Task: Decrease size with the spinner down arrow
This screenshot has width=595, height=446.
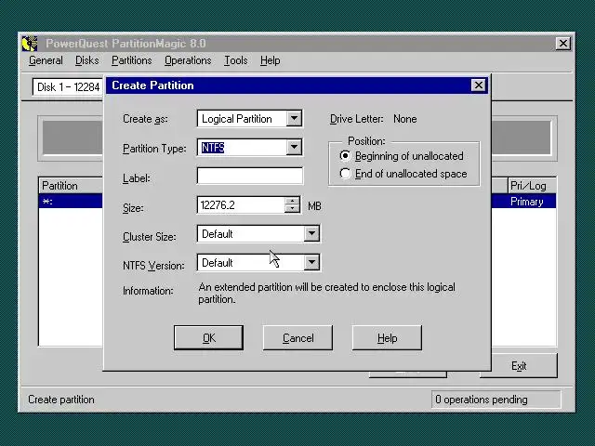Action: pyautogui.click(x=292, y=209)
